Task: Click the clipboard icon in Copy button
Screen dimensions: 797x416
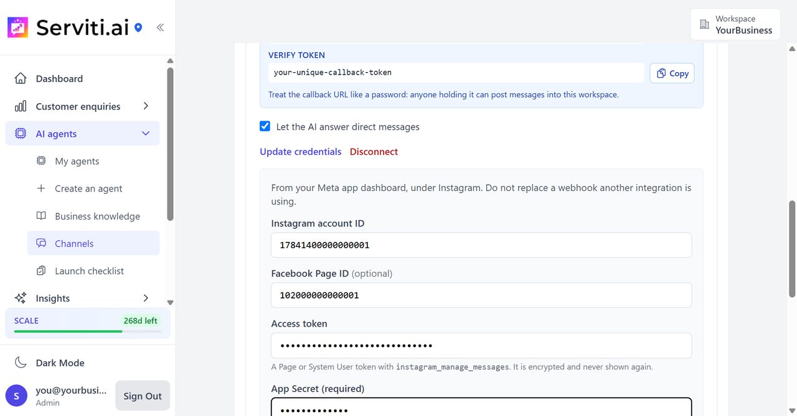Action: pos(661,73)
